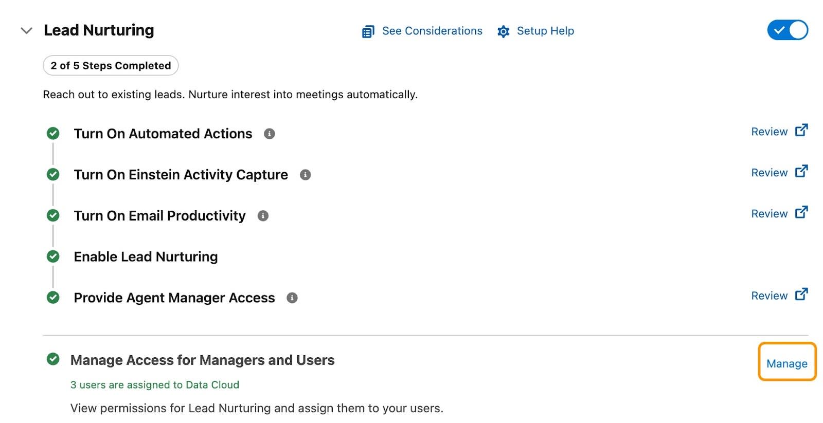Collapse the Lead Nurturing section chevron
823x423 pixels.
coord(26,31)
